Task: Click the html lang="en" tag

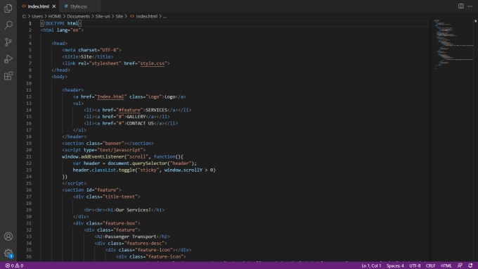Action: click(x=62, y=30)
